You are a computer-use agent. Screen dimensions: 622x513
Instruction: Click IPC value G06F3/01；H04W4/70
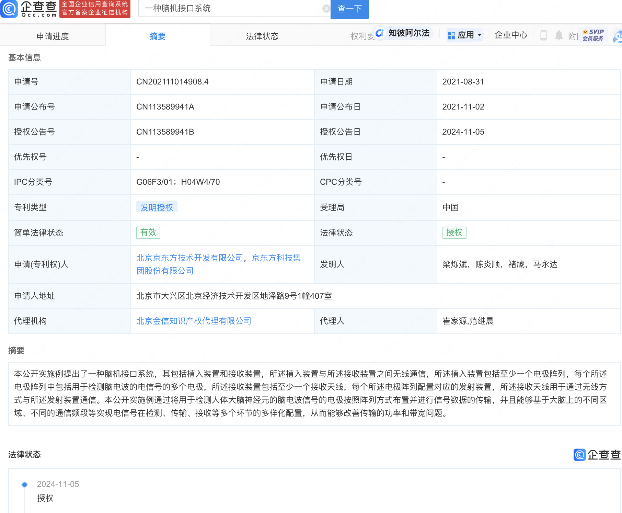click(x=178, y=182)
